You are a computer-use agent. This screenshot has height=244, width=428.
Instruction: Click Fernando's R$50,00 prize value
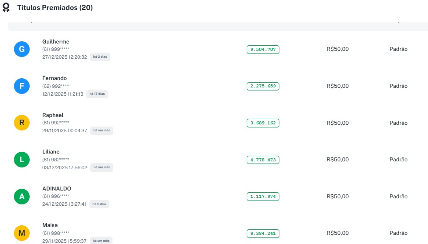337,86
